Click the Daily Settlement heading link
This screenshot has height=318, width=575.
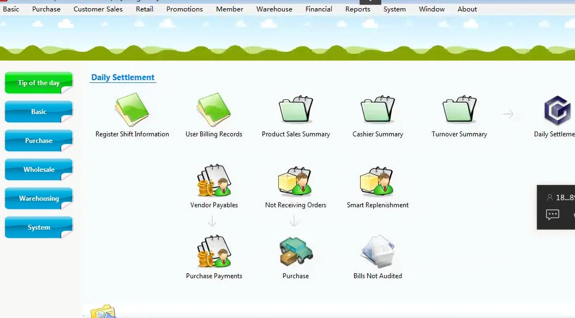[123, 77]
